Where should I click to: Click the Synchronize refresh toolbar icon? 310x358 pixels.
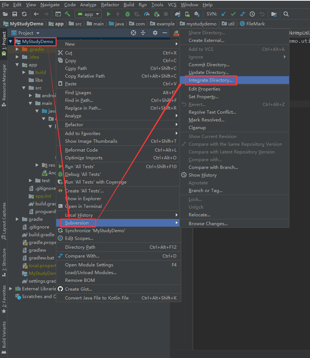24,14
